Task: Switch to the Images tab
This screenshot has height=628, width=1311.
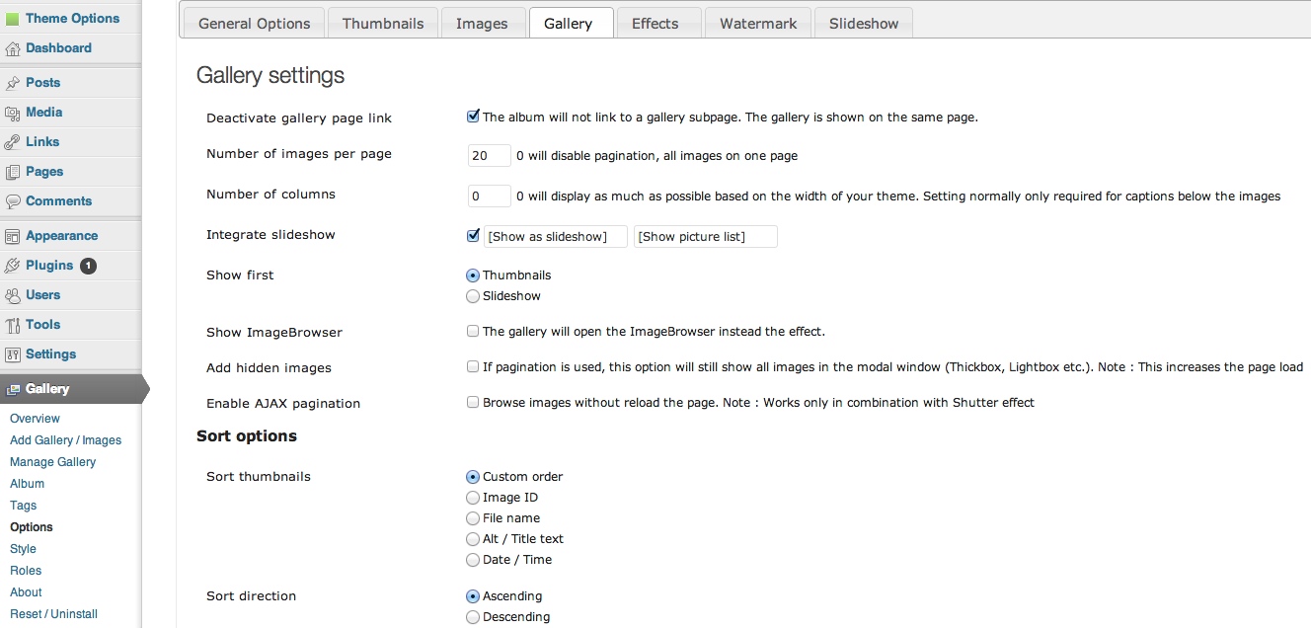Action: tap(482, 23)
